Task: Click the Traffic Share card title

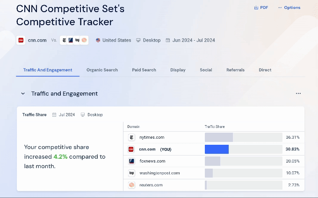Action: pyautogui.click(x=34, y=115)
